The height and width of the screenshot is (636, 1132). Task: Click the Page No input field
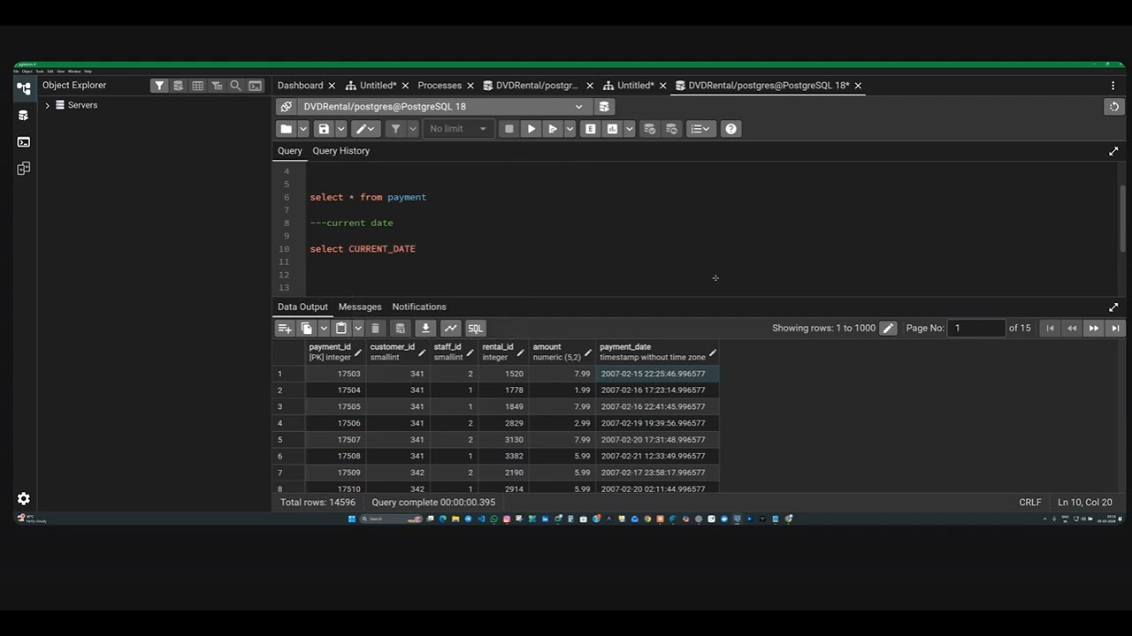[x=976, y=328]
